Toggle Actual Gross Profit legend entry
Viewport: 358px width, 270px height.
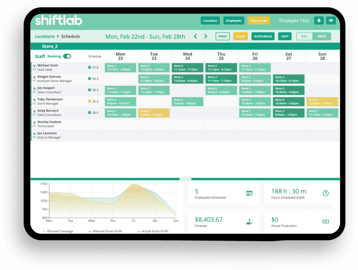(x=153, y=231)
